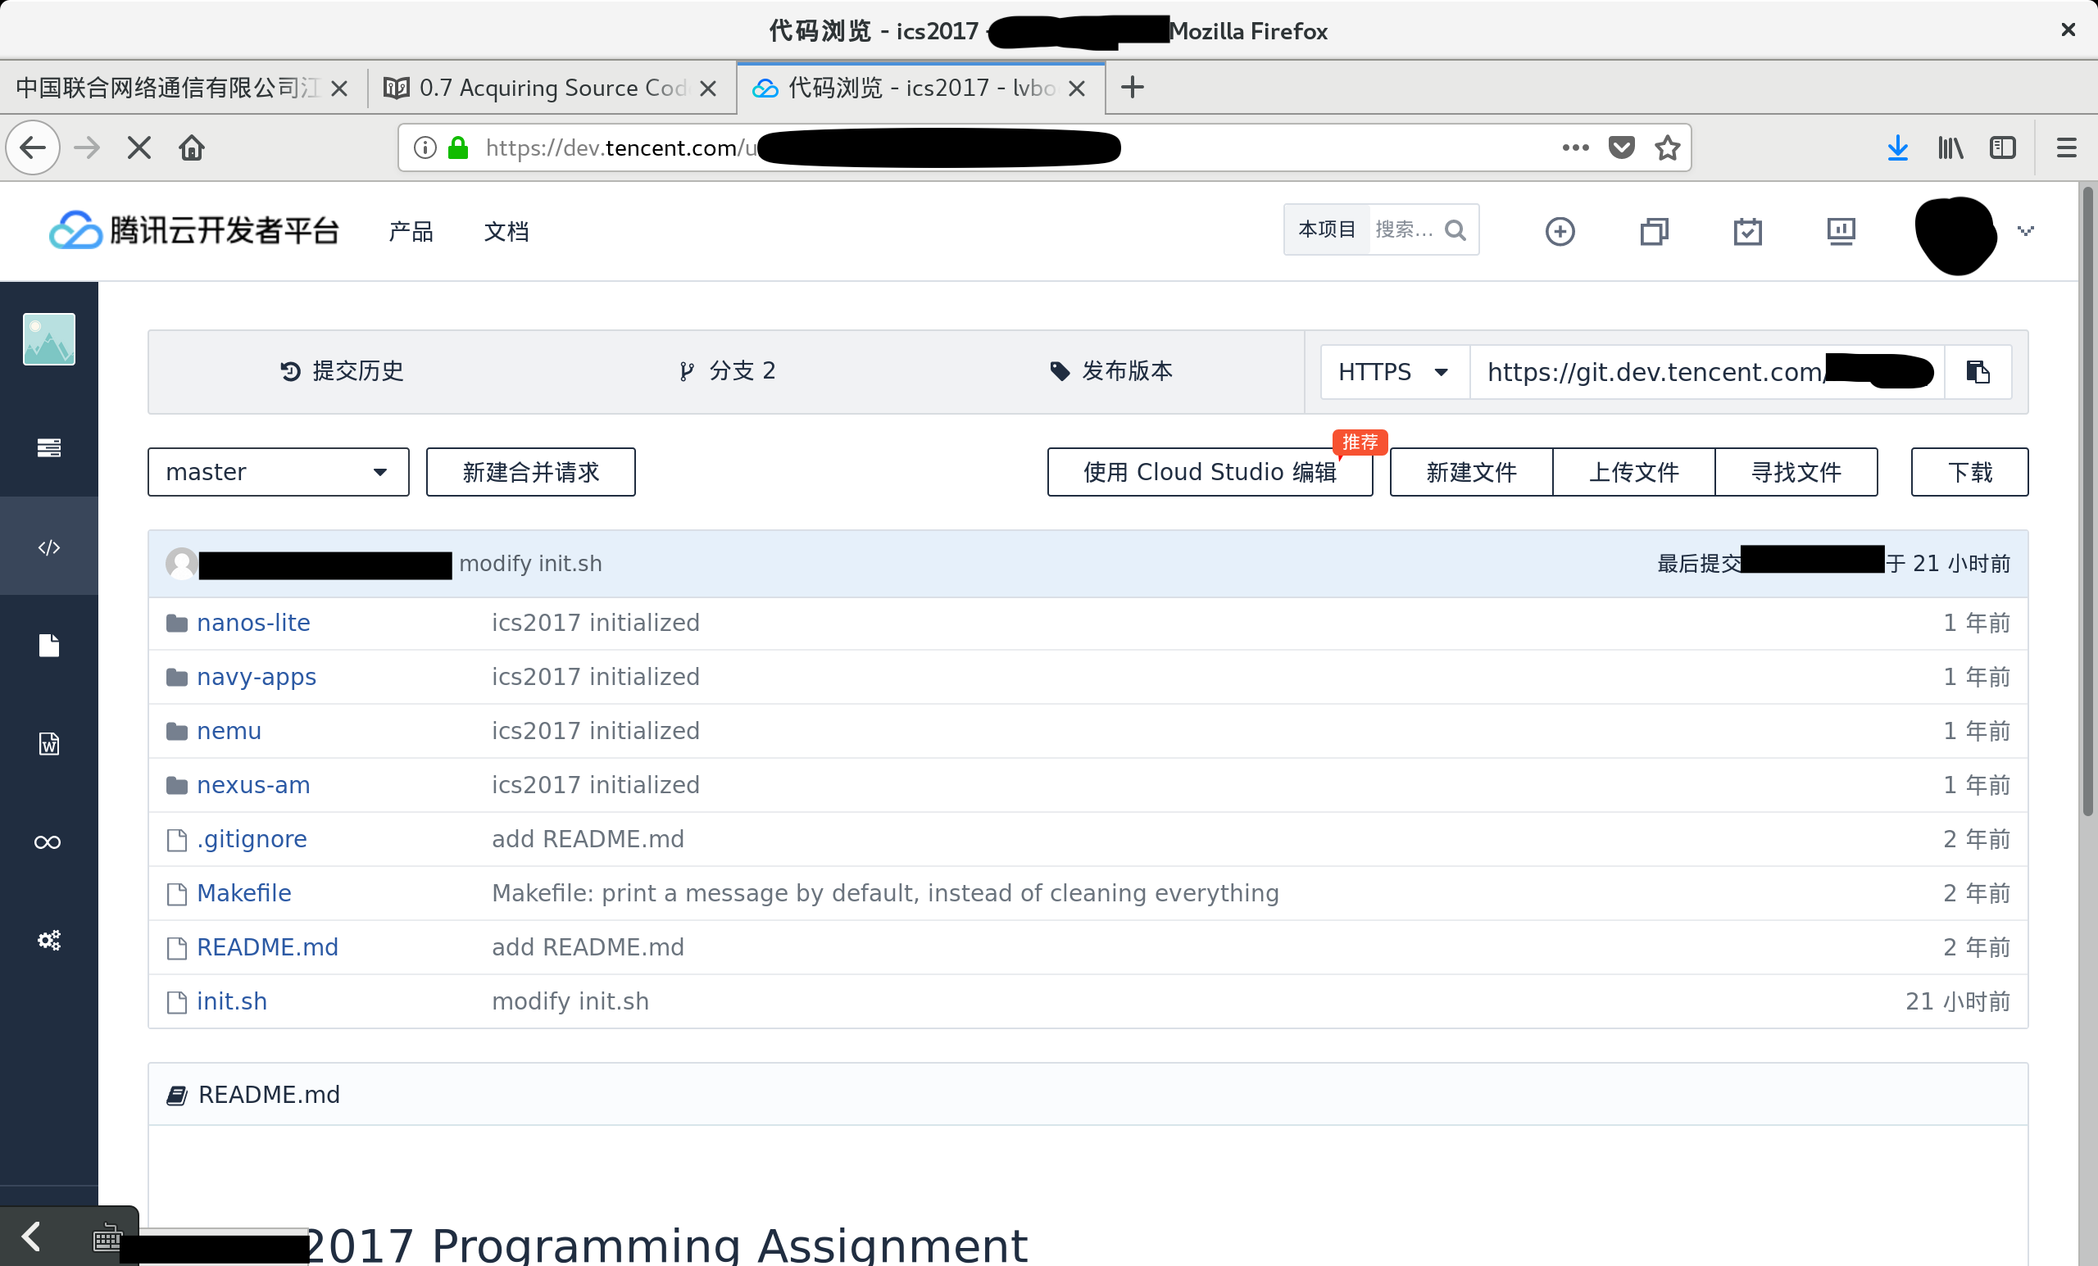The image size is (2098, 1266).
Task: Open the 提交历史 commit history tab
Action: [x=343, y=371]
